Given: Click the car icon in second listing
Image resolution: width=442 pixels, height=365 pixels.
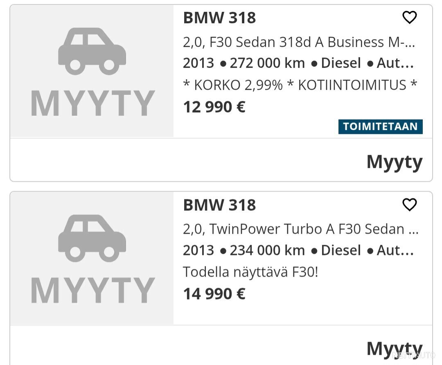Looking at the screenshot, I should tap(92, 239).
